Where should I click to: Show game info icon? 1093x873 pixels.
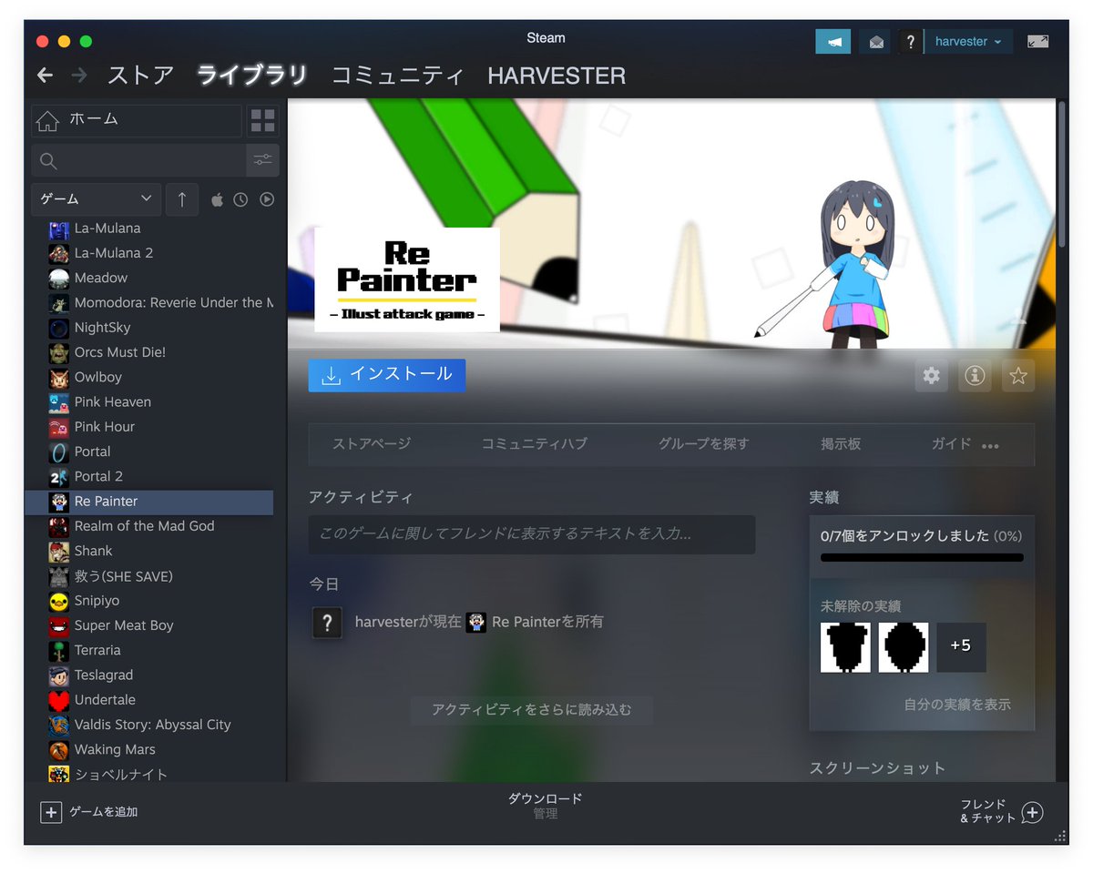coord(975,375)
